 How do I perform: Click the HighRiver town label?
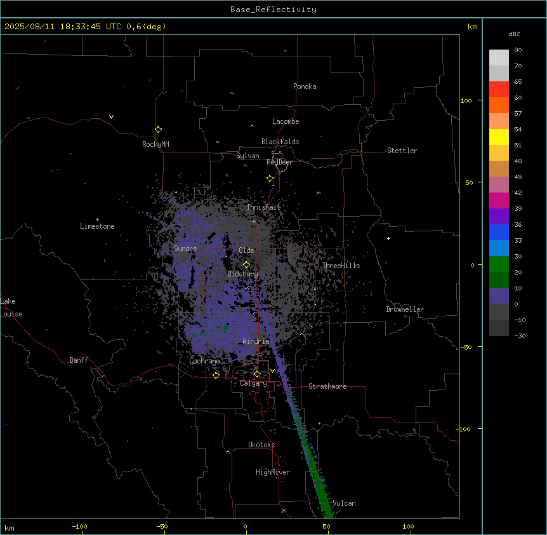pos(273,472)
